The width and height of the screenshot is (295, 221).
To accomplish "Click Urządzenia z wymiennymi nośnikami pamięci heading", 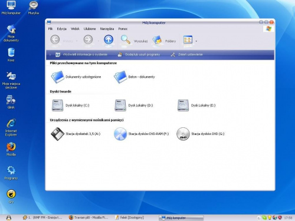I will pyautogui.click(x=87, y=120).
